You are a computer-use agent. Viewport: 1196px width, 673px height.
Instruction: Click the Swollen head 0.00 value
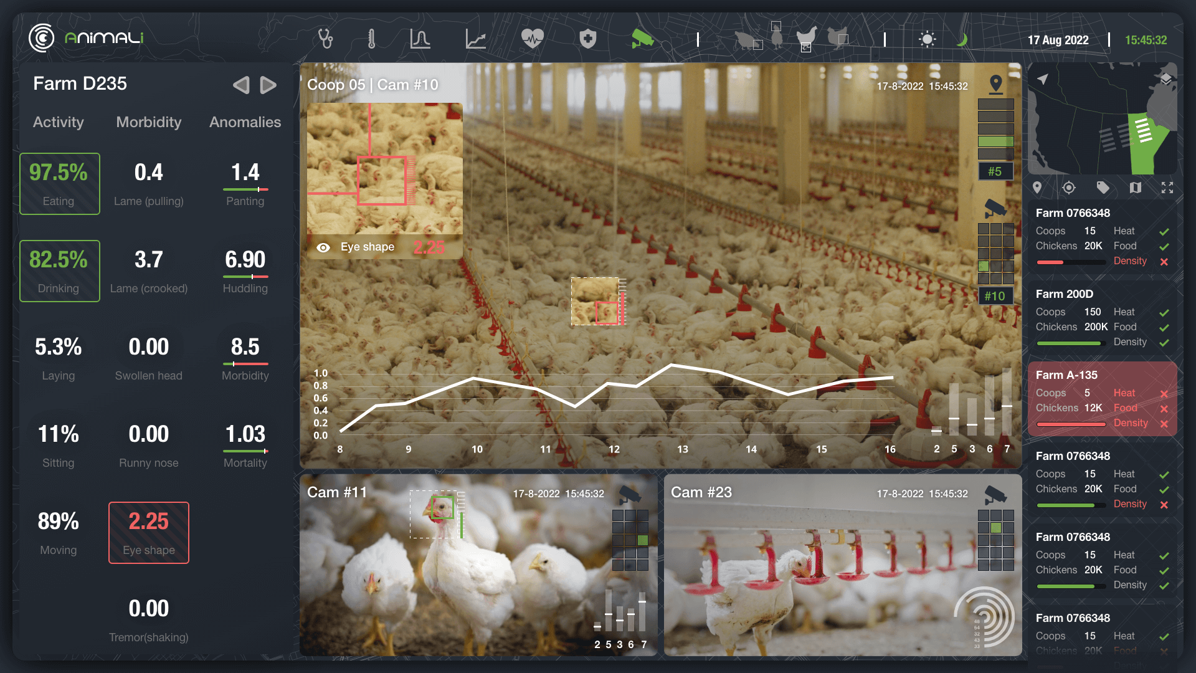[x=149, y=346]
